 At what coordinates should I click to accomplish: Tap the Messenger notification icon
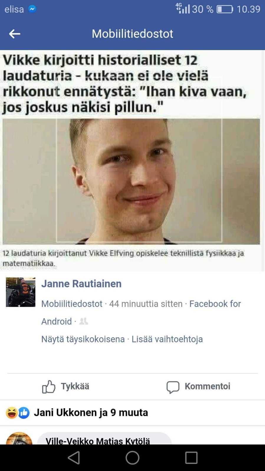click(32, 9)
